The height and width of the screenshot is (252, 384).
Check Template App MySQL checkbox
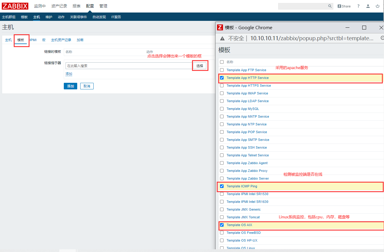coord(222,109)
